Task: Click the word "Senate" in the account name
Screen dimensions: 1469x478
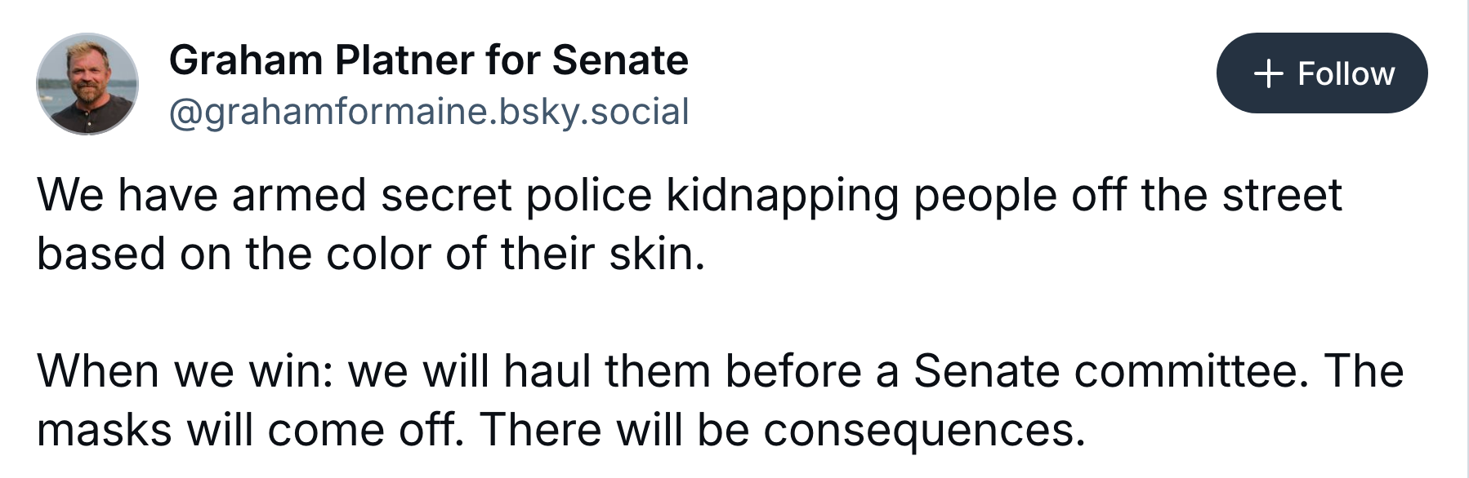Action: (620, 60)
